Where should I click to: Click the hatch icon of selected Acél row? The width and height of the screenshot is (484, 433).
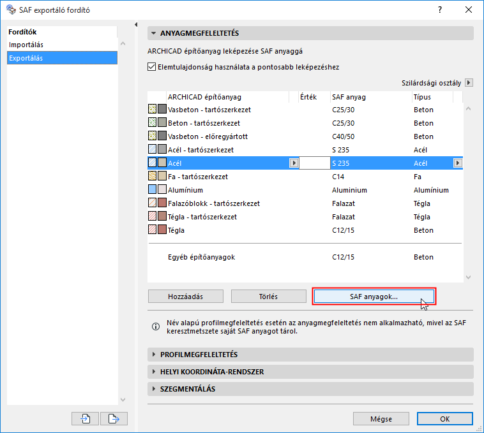pos(152,163)
